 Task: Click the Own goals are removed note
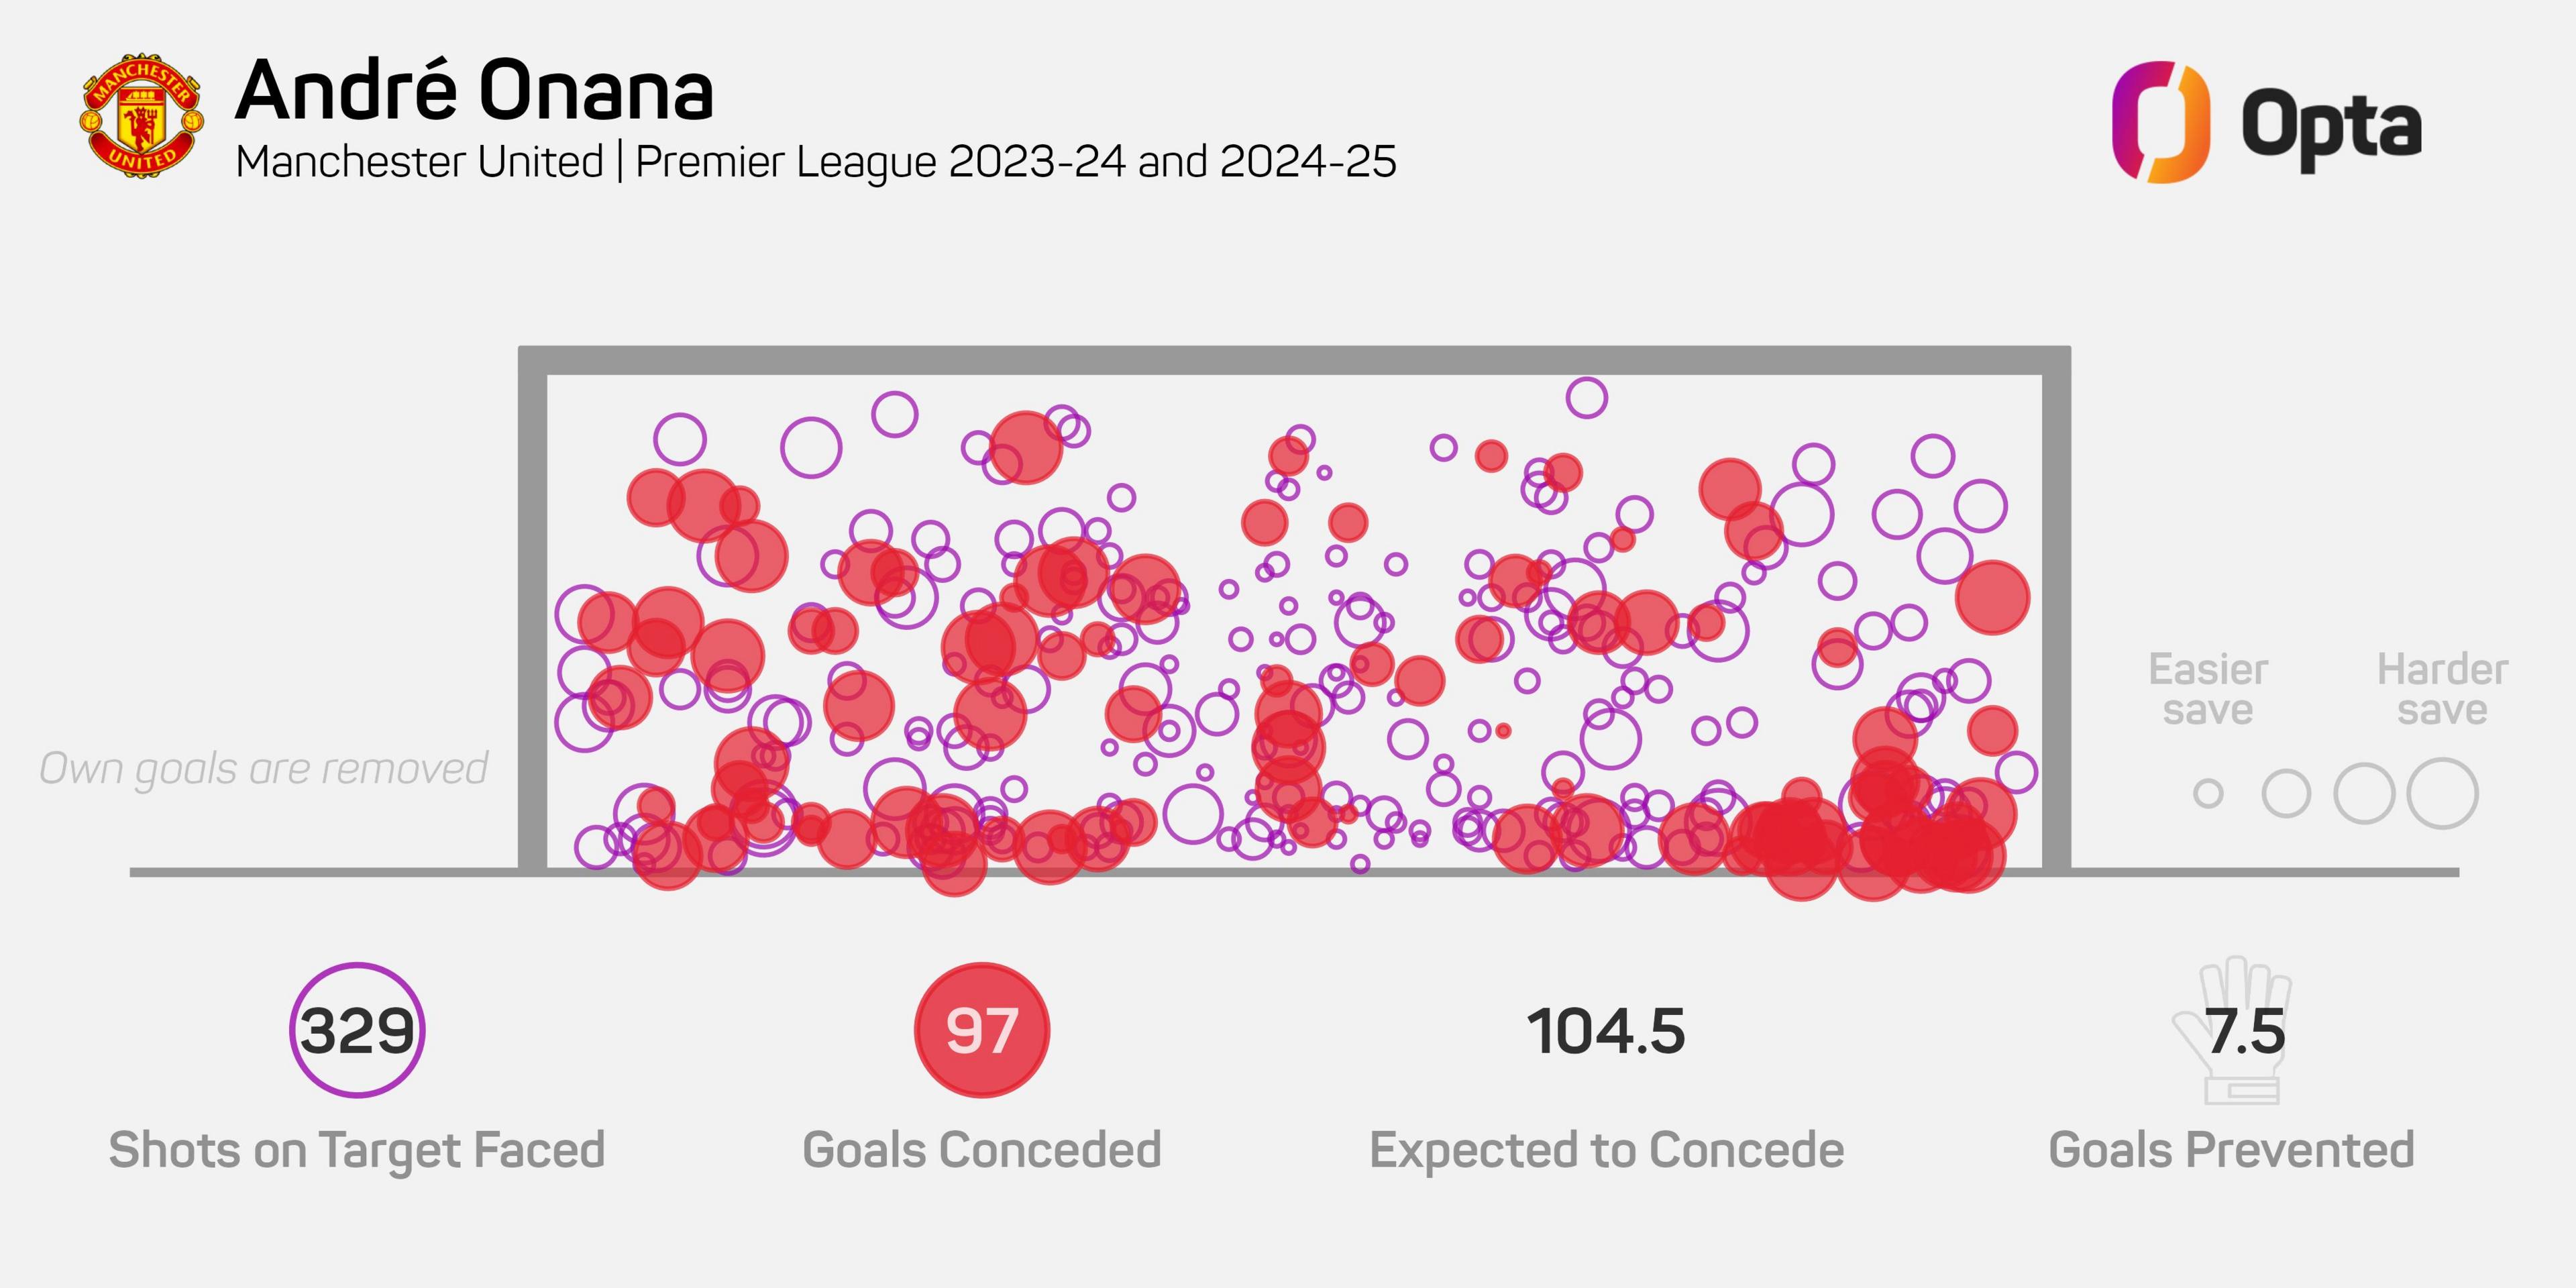click(264, 768)
